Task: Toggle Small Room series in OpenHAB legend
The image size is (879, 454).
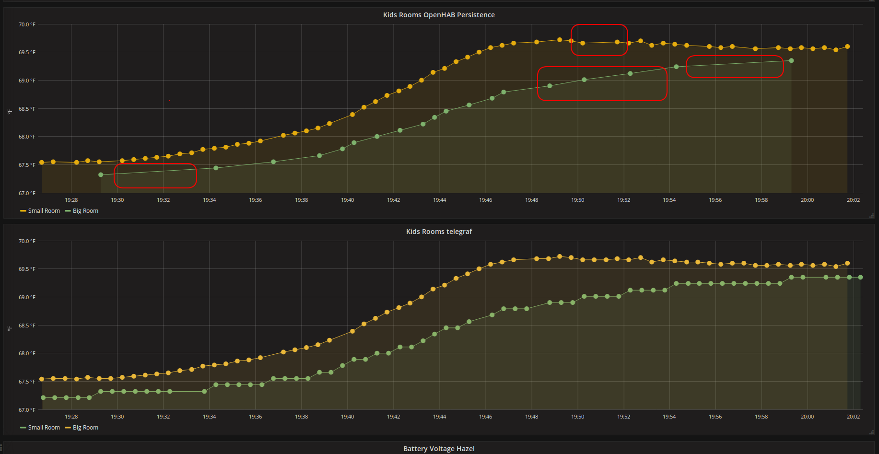Action: pos(44,211)
